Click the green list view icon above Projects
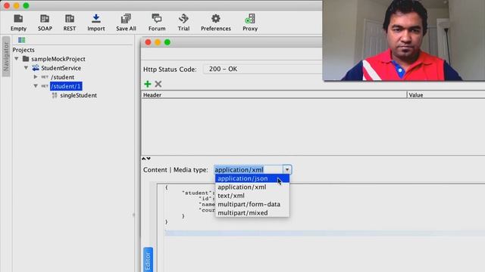485x272 pixels. tap(21, 40)
